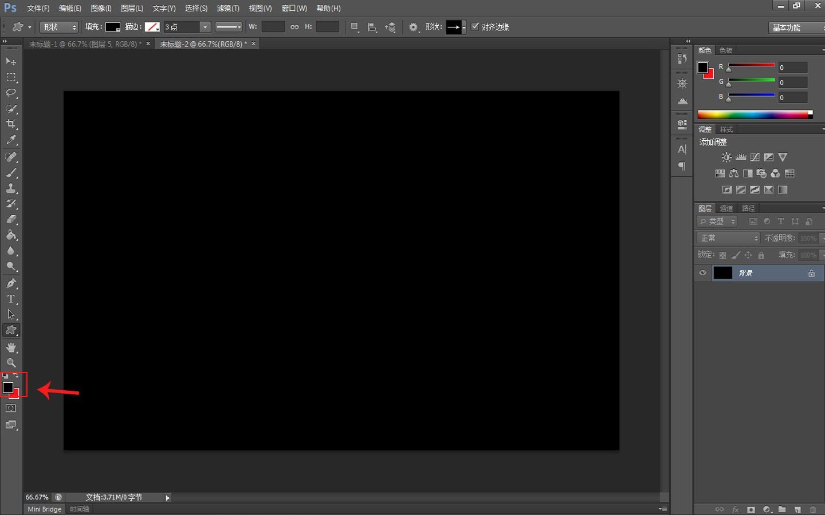The image size is (825, 515).
Task: Toggle 对齐边缘 checkbox
Action: 475,26
